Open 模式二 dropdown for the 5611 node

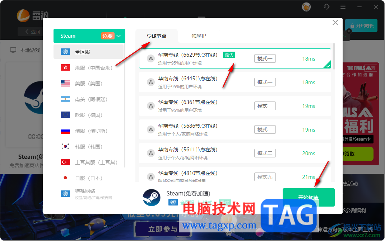tap(265, 153)
